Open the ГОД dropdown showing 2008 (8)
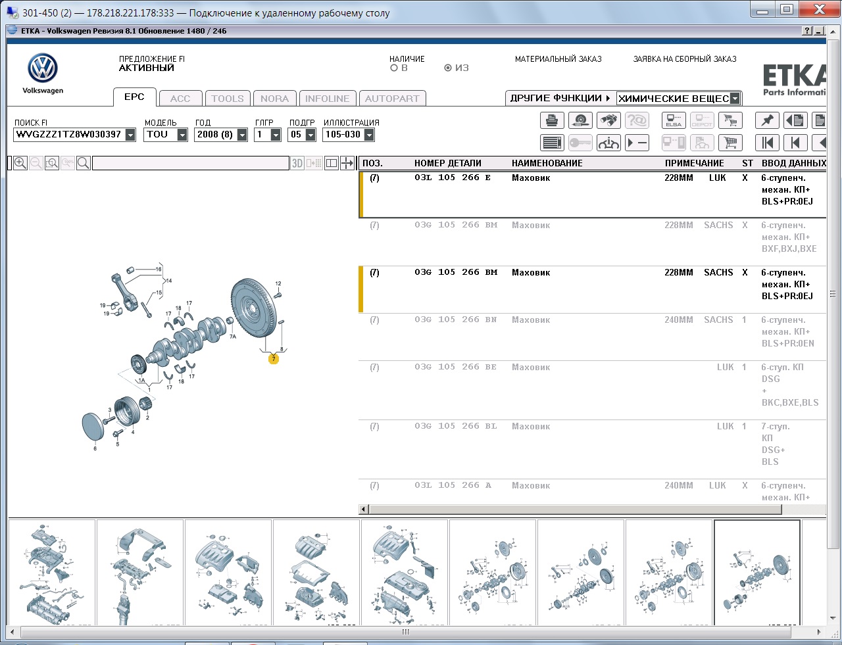The image size is (842, 645). click(x=242, y=135)
